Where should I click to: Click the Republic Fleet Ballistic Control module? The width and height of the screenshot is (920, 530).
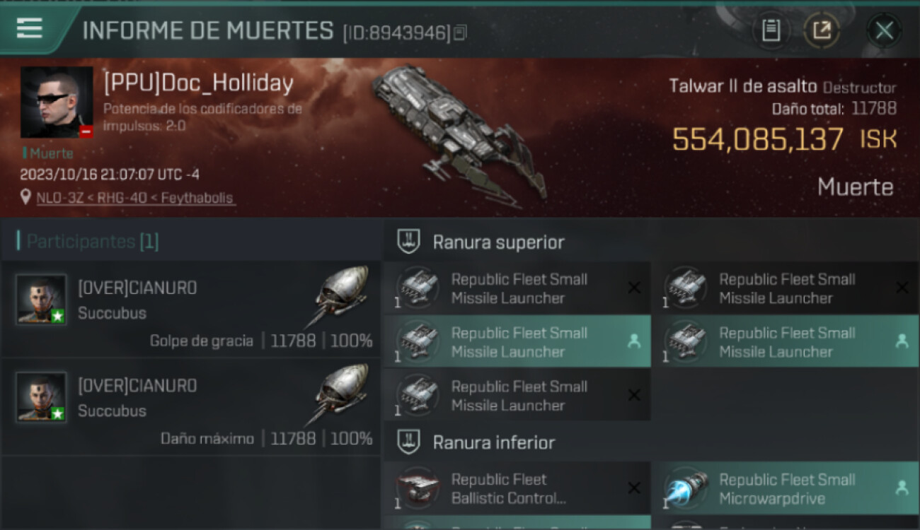(x=517, y=488)
